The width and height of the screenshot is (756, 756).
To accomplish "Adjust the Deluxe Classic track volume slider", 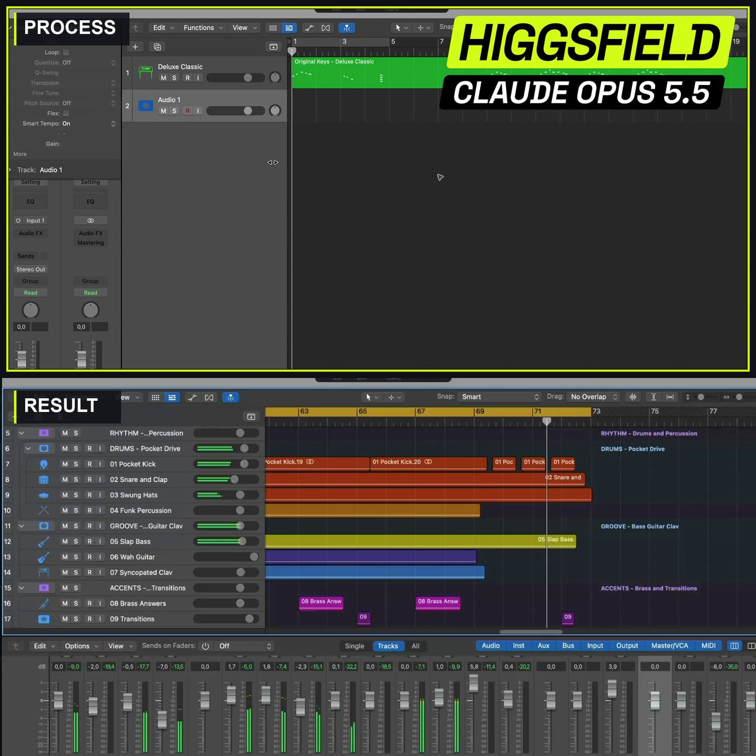I will tap(234, 77).
